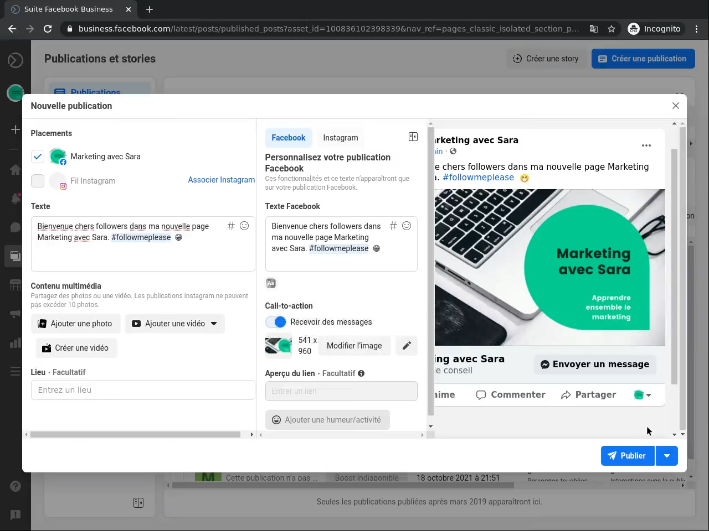This screenshot has width=709, height=531.
Task: Click the hashtag icon in Texte field
Action: pyautogui.click(x=231, y=226)
